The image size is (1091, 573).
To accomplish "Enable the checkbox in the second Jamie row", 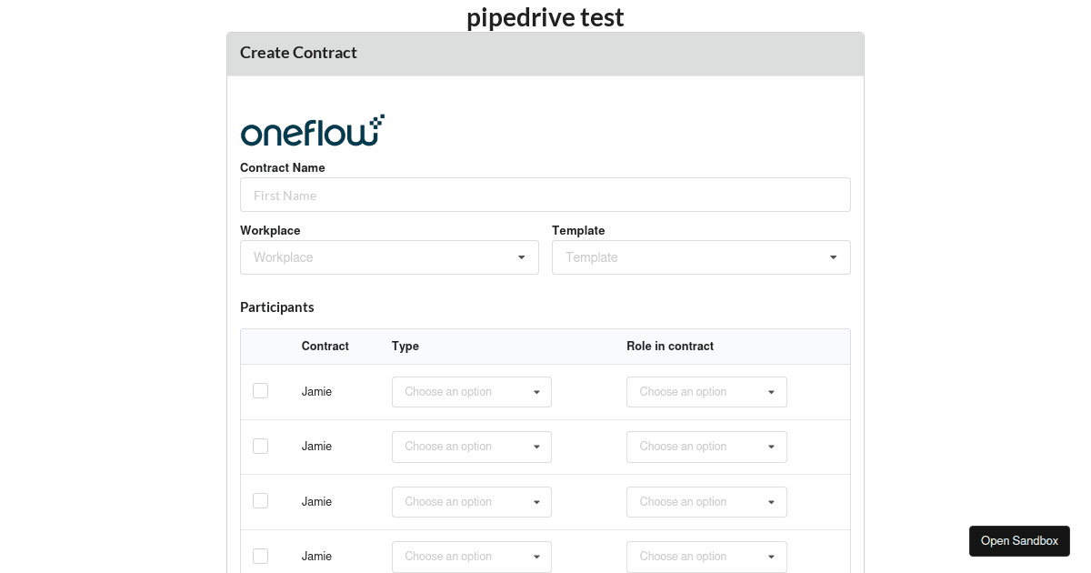I will [260, 446].
